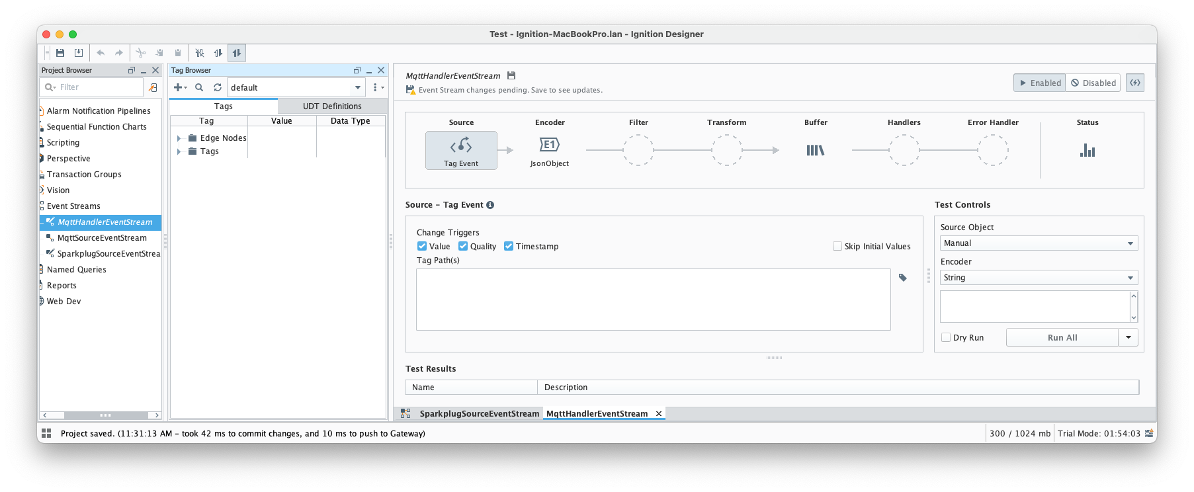Select the empty Error Handler stage circle

993,150
